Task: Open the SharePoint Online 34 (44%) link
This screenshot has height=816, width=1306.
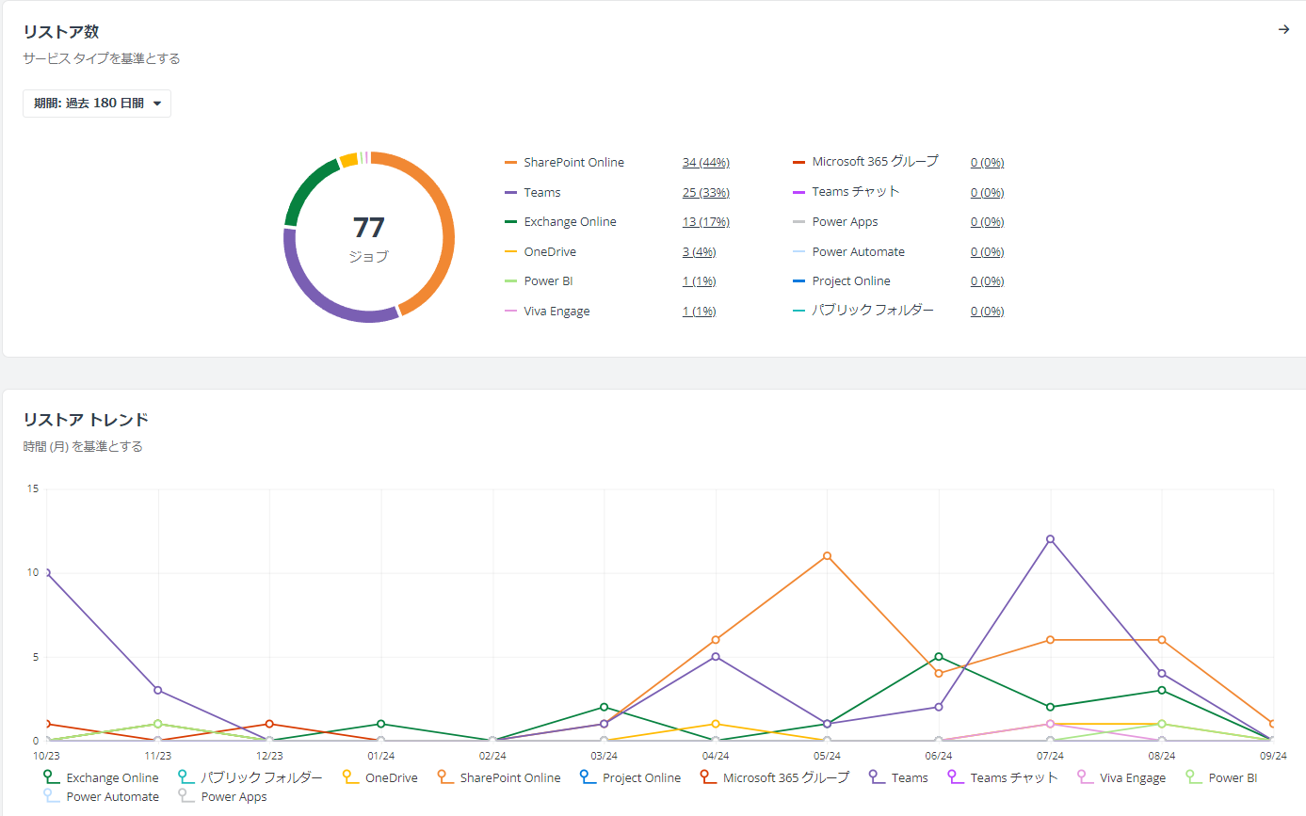Action: click(x=706, y=162)
